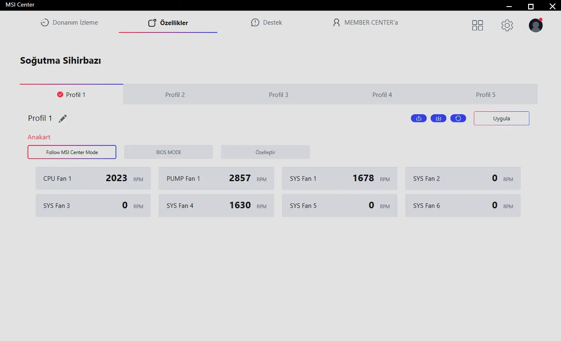Open the Profil 3 tab
Image resolution: width=561 pixels, height=341 pixels.
pyautogui.click(x=279, y=94)
